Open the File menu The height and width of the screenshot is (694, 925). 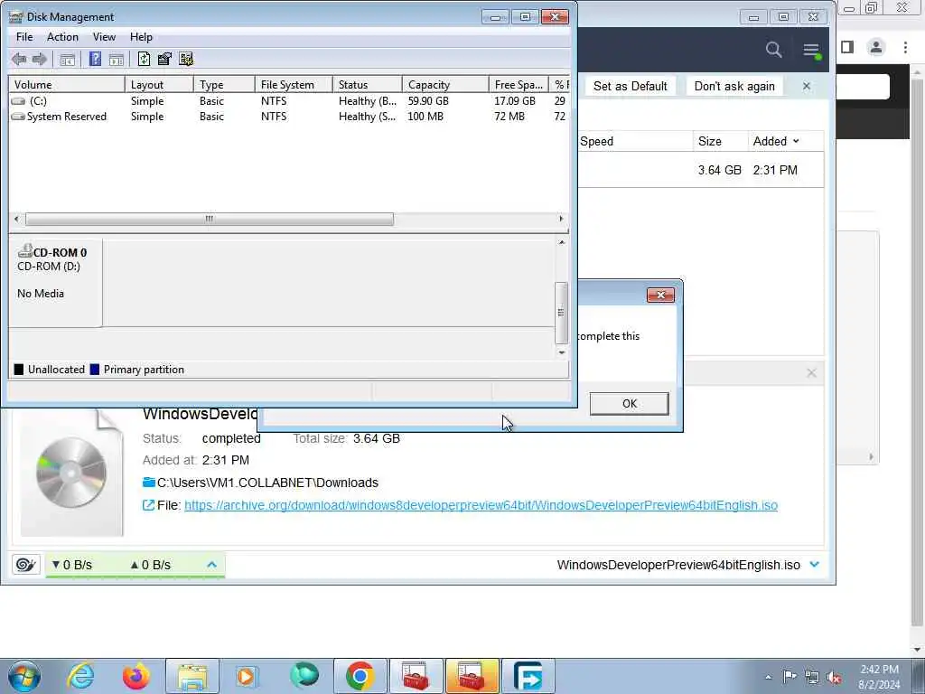24,36
